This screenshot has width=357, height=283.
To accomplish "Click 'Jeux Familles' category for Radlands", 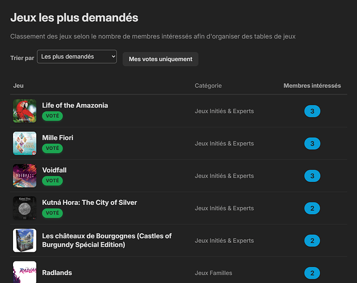I will pyautogui.click(x=214, y=273).
